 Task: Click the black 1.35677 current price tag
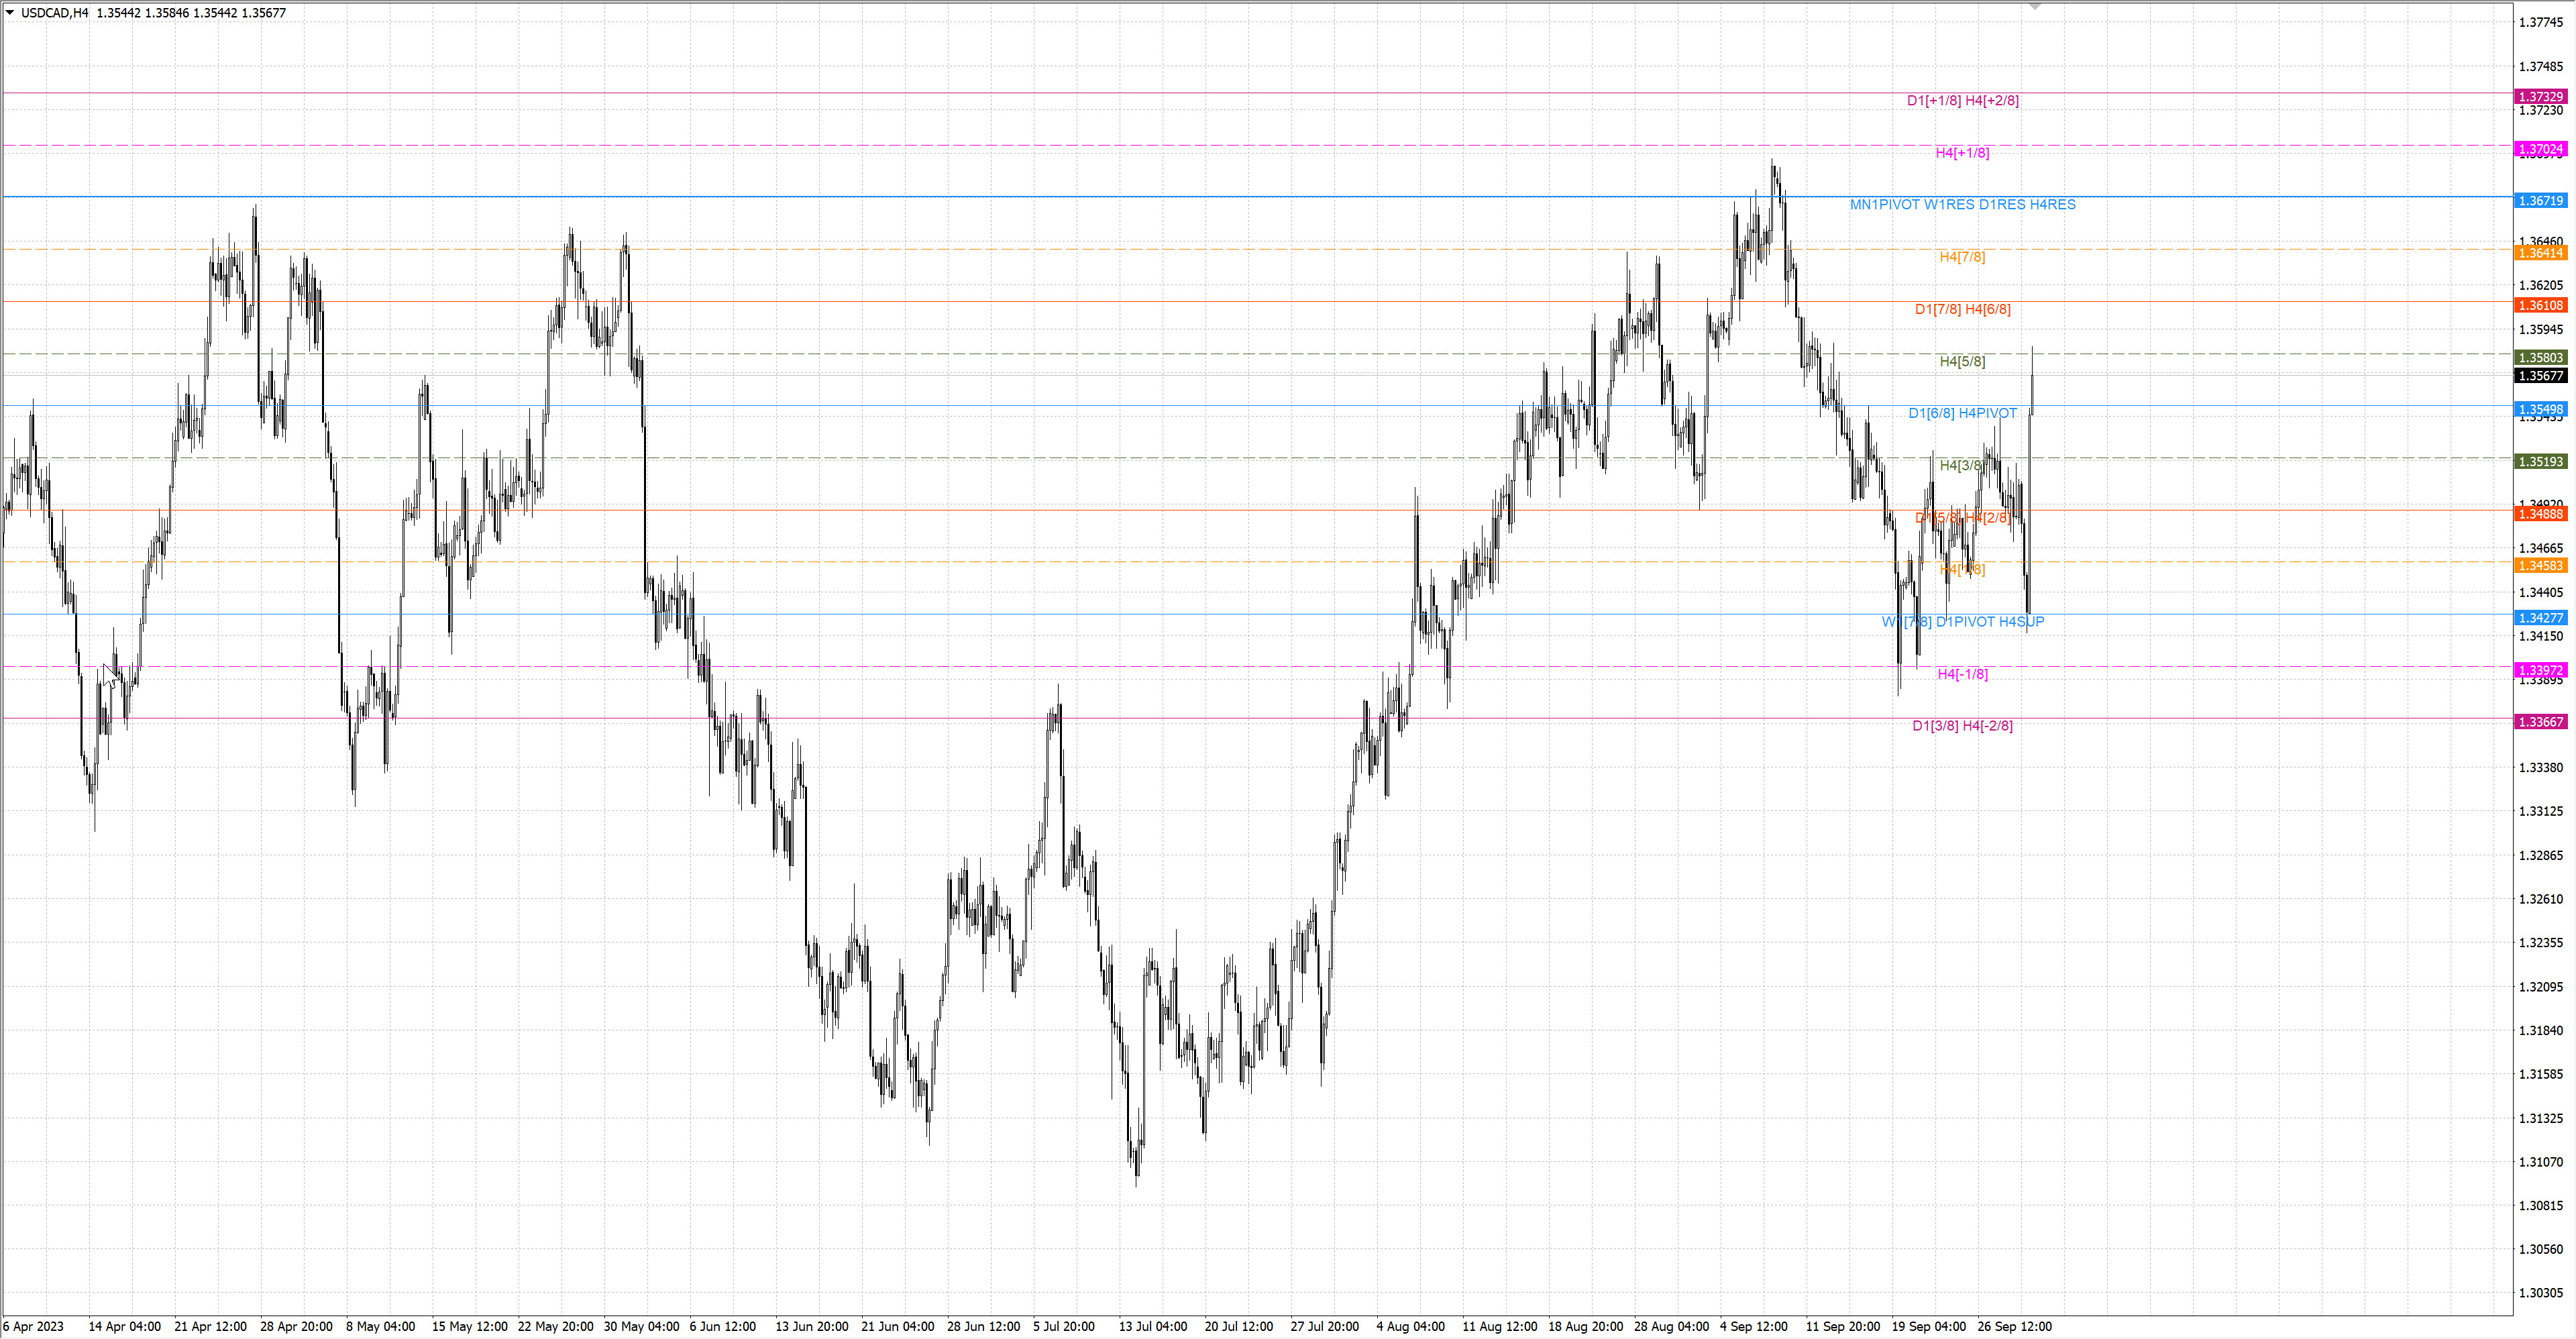click(x=2540, y=376)
